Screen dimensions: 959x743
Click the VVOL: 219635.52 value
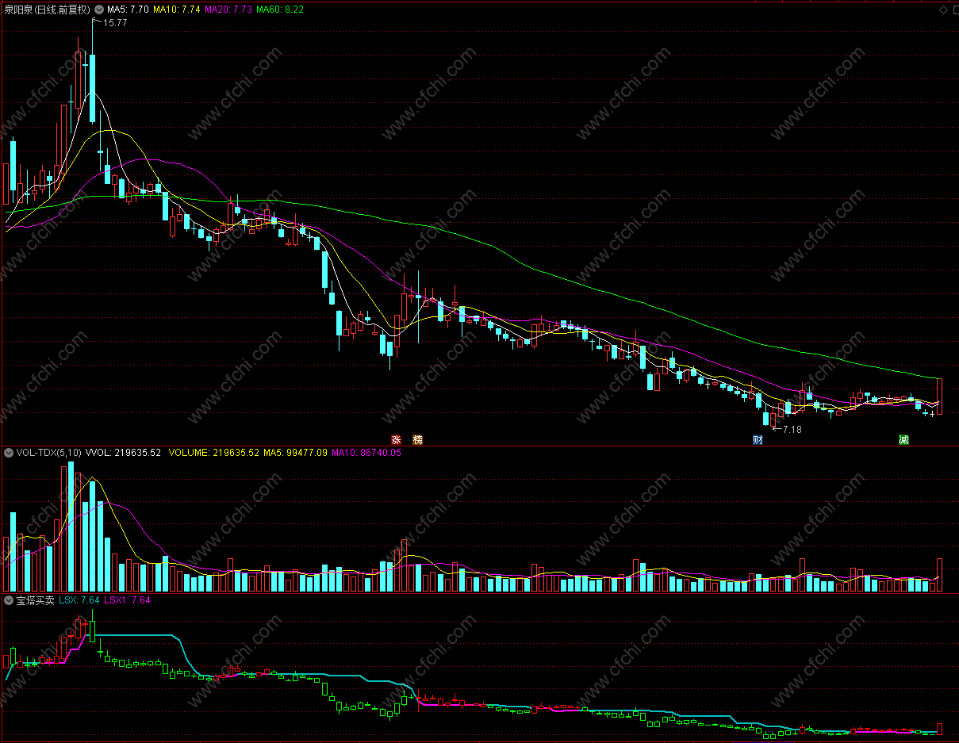point(123,453)
